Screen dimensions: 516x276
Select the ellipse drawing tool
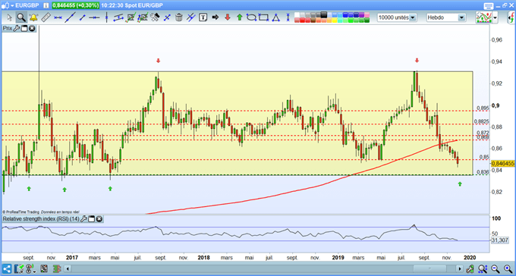[251, 17]
